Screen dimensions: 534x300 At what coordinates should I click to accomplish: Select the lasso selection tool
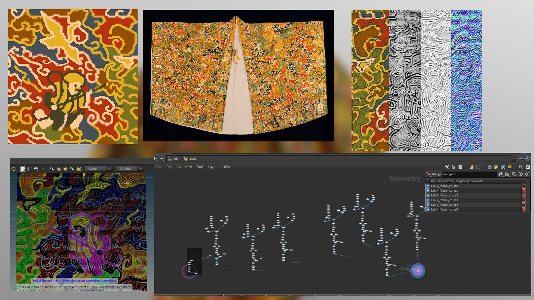(x=29, y=169)
